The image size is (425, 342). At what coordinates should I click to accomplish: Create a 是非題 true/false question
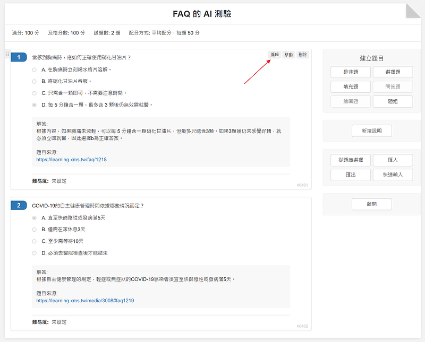point(350,72)
